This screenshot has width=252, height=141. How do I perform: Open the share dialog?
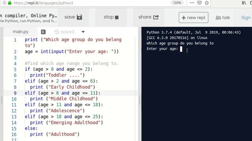click(x=148, y=17)
